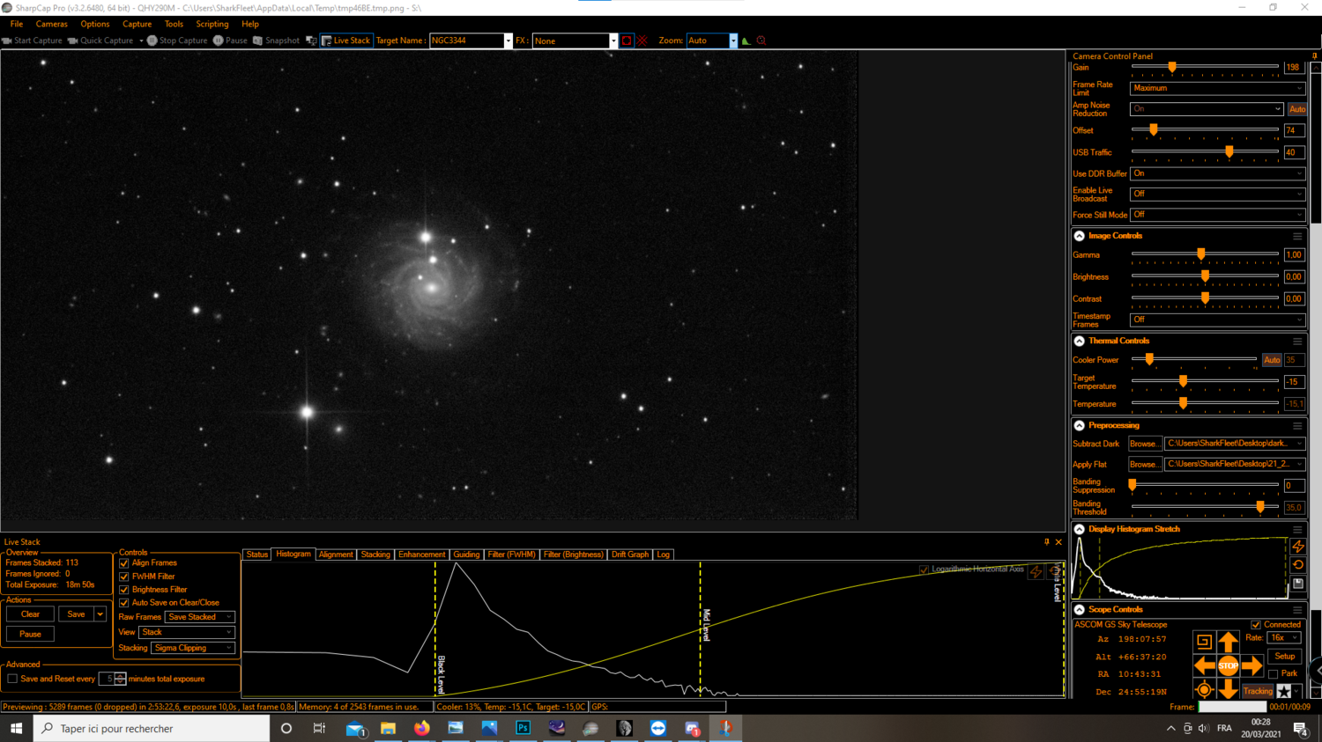Slew the telescope upward with the arrow icon
Image resolution: width=1322 pixels, height=742 pixels.
click(1229, 642)
